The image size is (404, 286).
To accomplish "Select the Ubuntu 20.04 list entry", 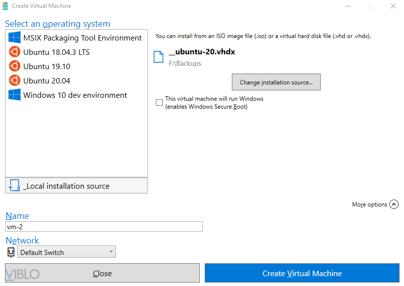I will click(x=47, y=81).
